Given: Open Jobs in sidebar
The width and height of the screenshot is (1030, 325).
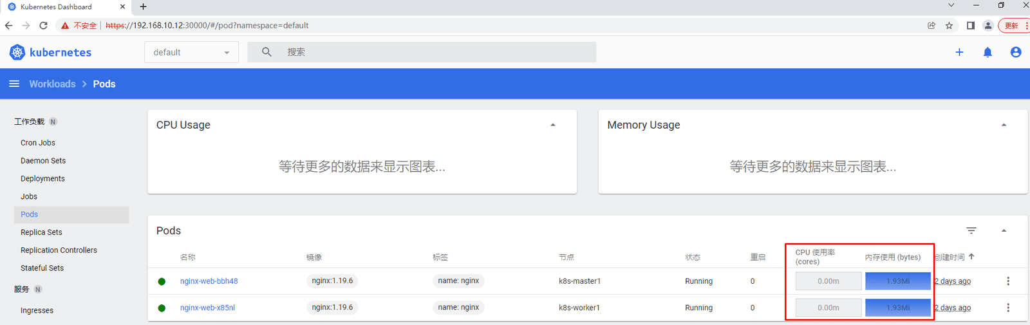Looking at the screenshot, I should point(29,197).
